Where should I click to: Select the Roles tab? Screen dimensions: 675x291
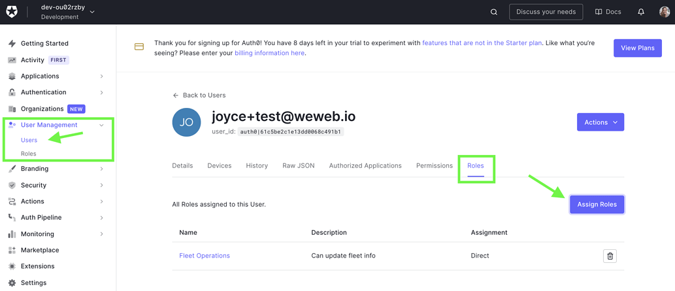[x=476, y=165]
